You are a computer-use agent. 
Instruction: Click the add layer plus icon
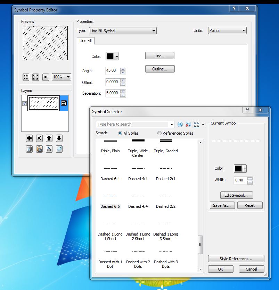[x=29, y=138]
